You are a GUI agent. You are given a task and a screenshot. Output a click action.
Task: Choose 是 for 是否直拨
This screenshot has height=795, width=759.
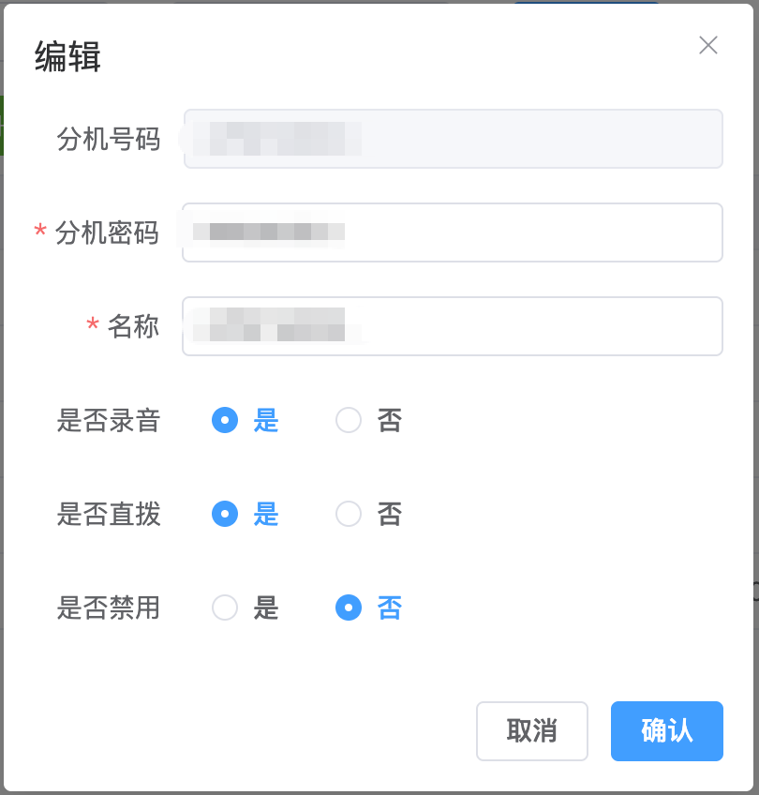pyautogui.click(x=225, y=514)
